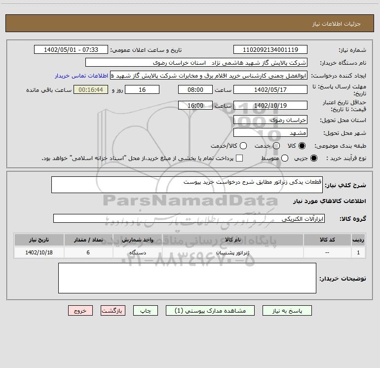Image resolution: width=380 pixels, height=368 pixels.
Task: Click the تاریخ نیاز column header
Action: (x=39, y=240)
